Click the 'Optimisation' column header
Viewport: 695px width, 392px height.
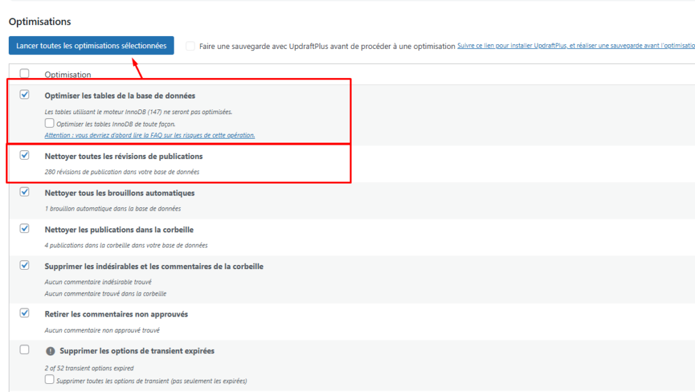click(x=68, y=74)
